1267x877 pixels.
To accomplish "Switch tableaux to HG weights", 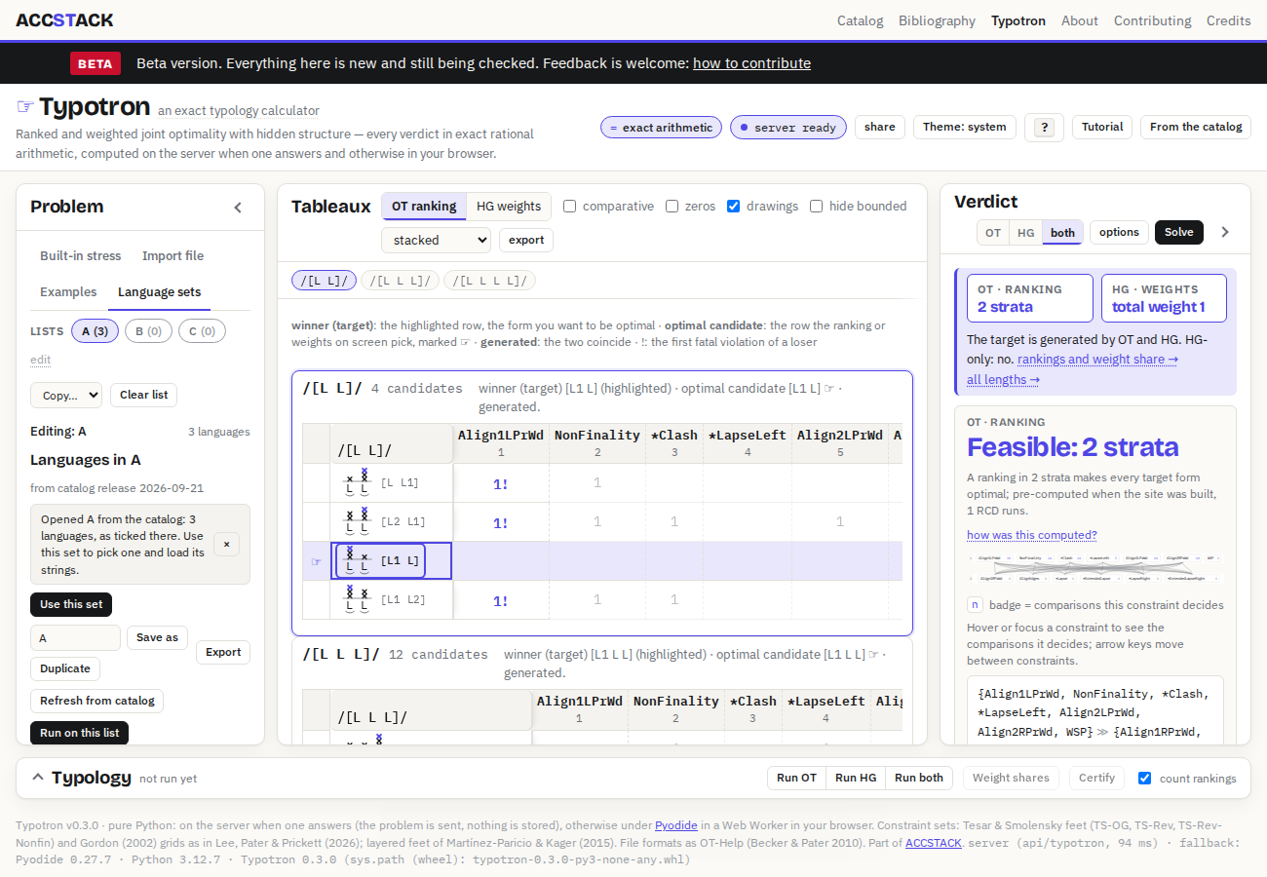I will [x=508, y=206].
